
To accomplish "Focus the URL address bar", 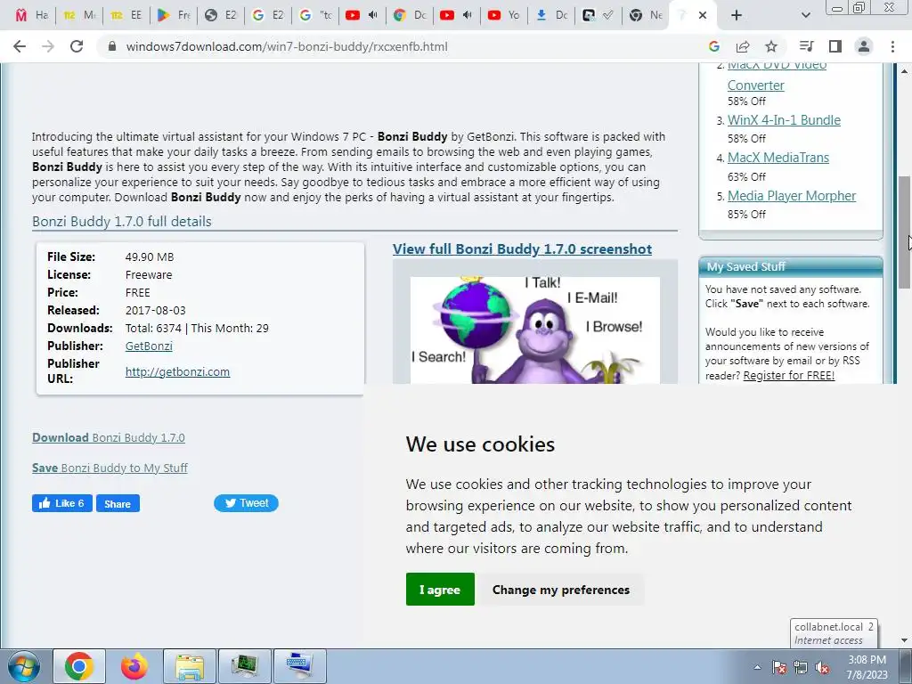I will click(x=402, y=46).
